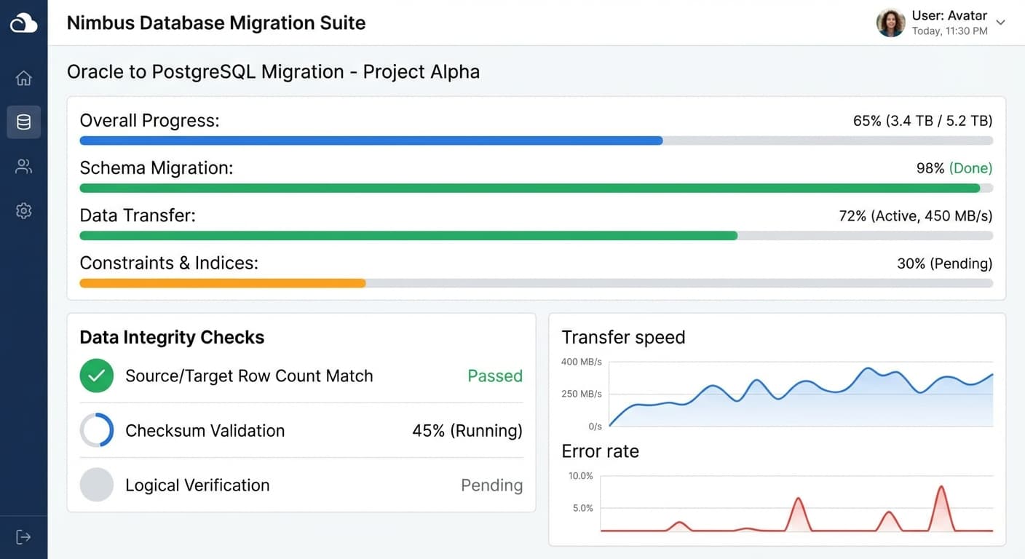Click the green checkmark for Row Count Match

coord(96,376)
